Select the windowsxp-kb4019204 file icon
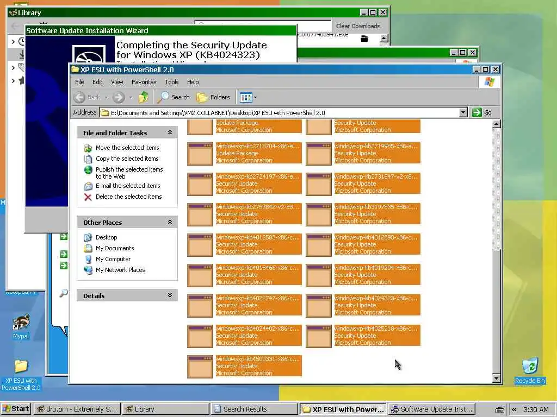The height and width of the screenshot is (417, 557). pyautogui.click(x=319, y=275)
